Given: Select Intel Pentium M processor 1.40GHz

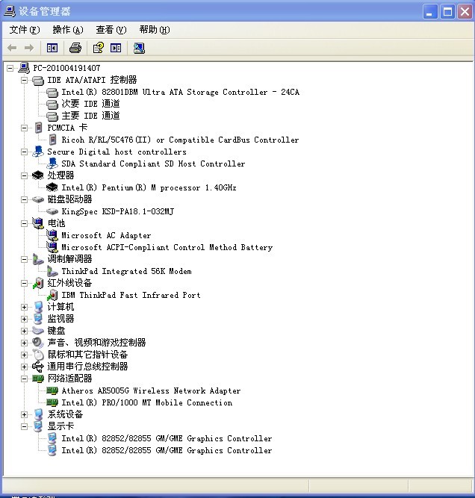Looking at the screenshot, I should point(149,187).
